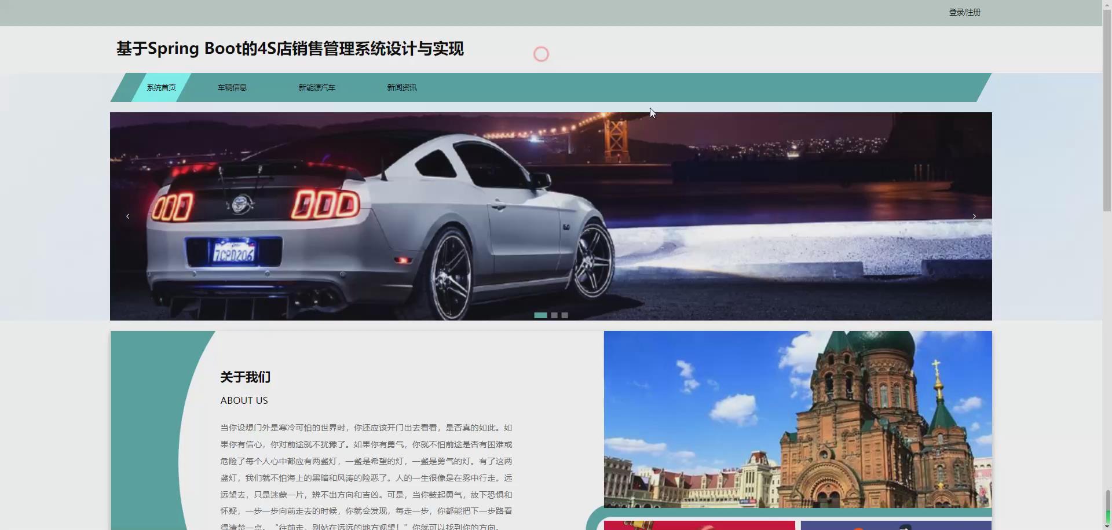Click the ABOUT US subtitle text

tap(244, 400)
